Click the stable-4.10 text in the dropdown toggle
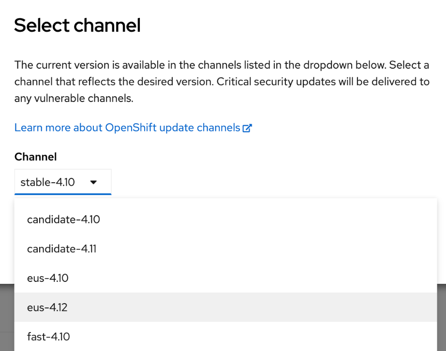Screen dimensions: 446x351 click(47, 182)
